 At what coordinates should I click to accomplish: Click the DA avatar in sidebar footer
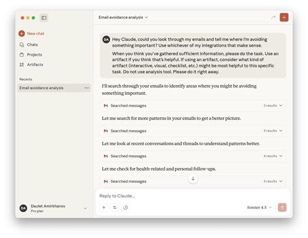[23, 208]
